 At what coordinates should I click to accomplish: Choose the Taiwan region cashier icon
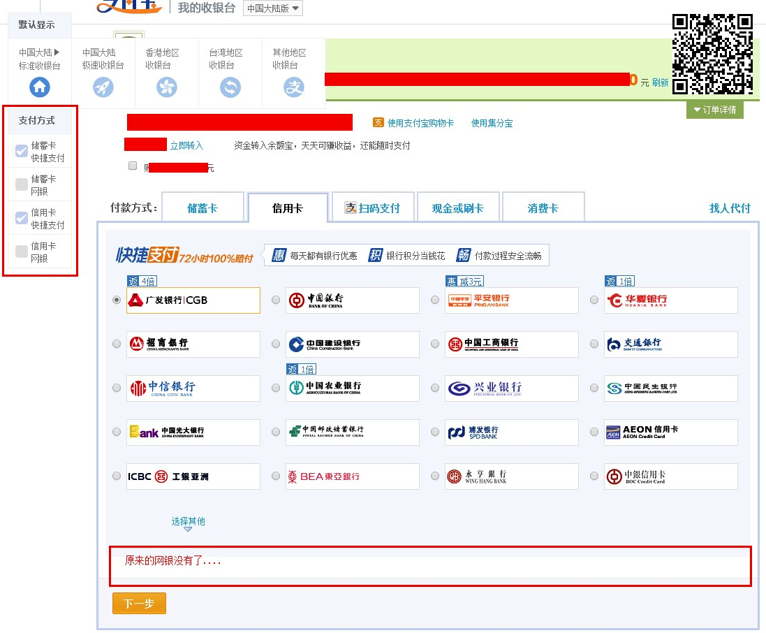click(x=230, y=87)
